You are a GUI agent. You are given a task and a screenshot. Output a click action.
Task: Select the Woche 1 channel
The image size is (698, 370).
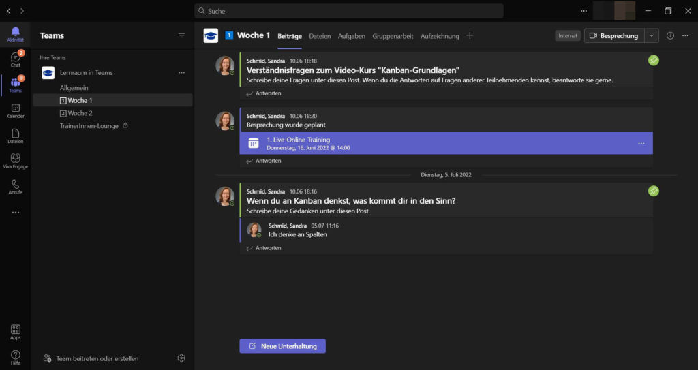[112, 100]
